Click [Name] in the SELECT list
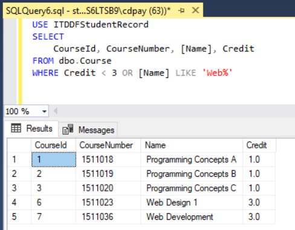Screen dimensions: 295x230 [196, 49]
